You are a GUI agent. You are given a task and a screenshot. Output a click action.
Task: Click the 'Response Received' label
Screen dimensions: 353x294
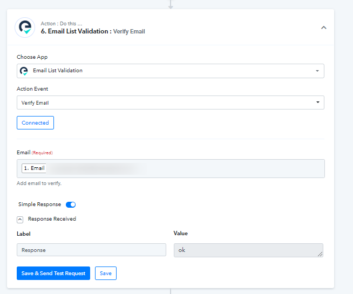click(x=52, y=219)
